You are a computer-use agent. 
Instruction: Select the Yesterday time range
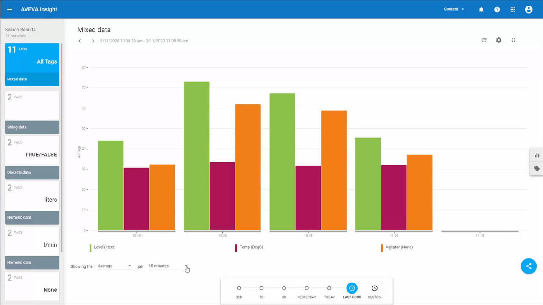307,288
